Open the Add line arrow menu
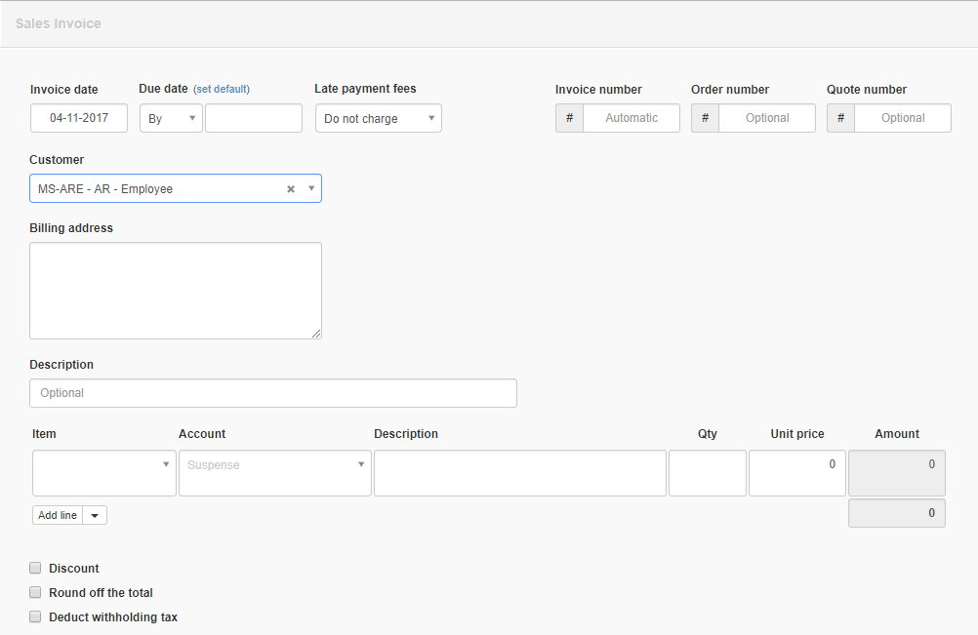This screenshot has height=635, width=978. pos(95,515)
